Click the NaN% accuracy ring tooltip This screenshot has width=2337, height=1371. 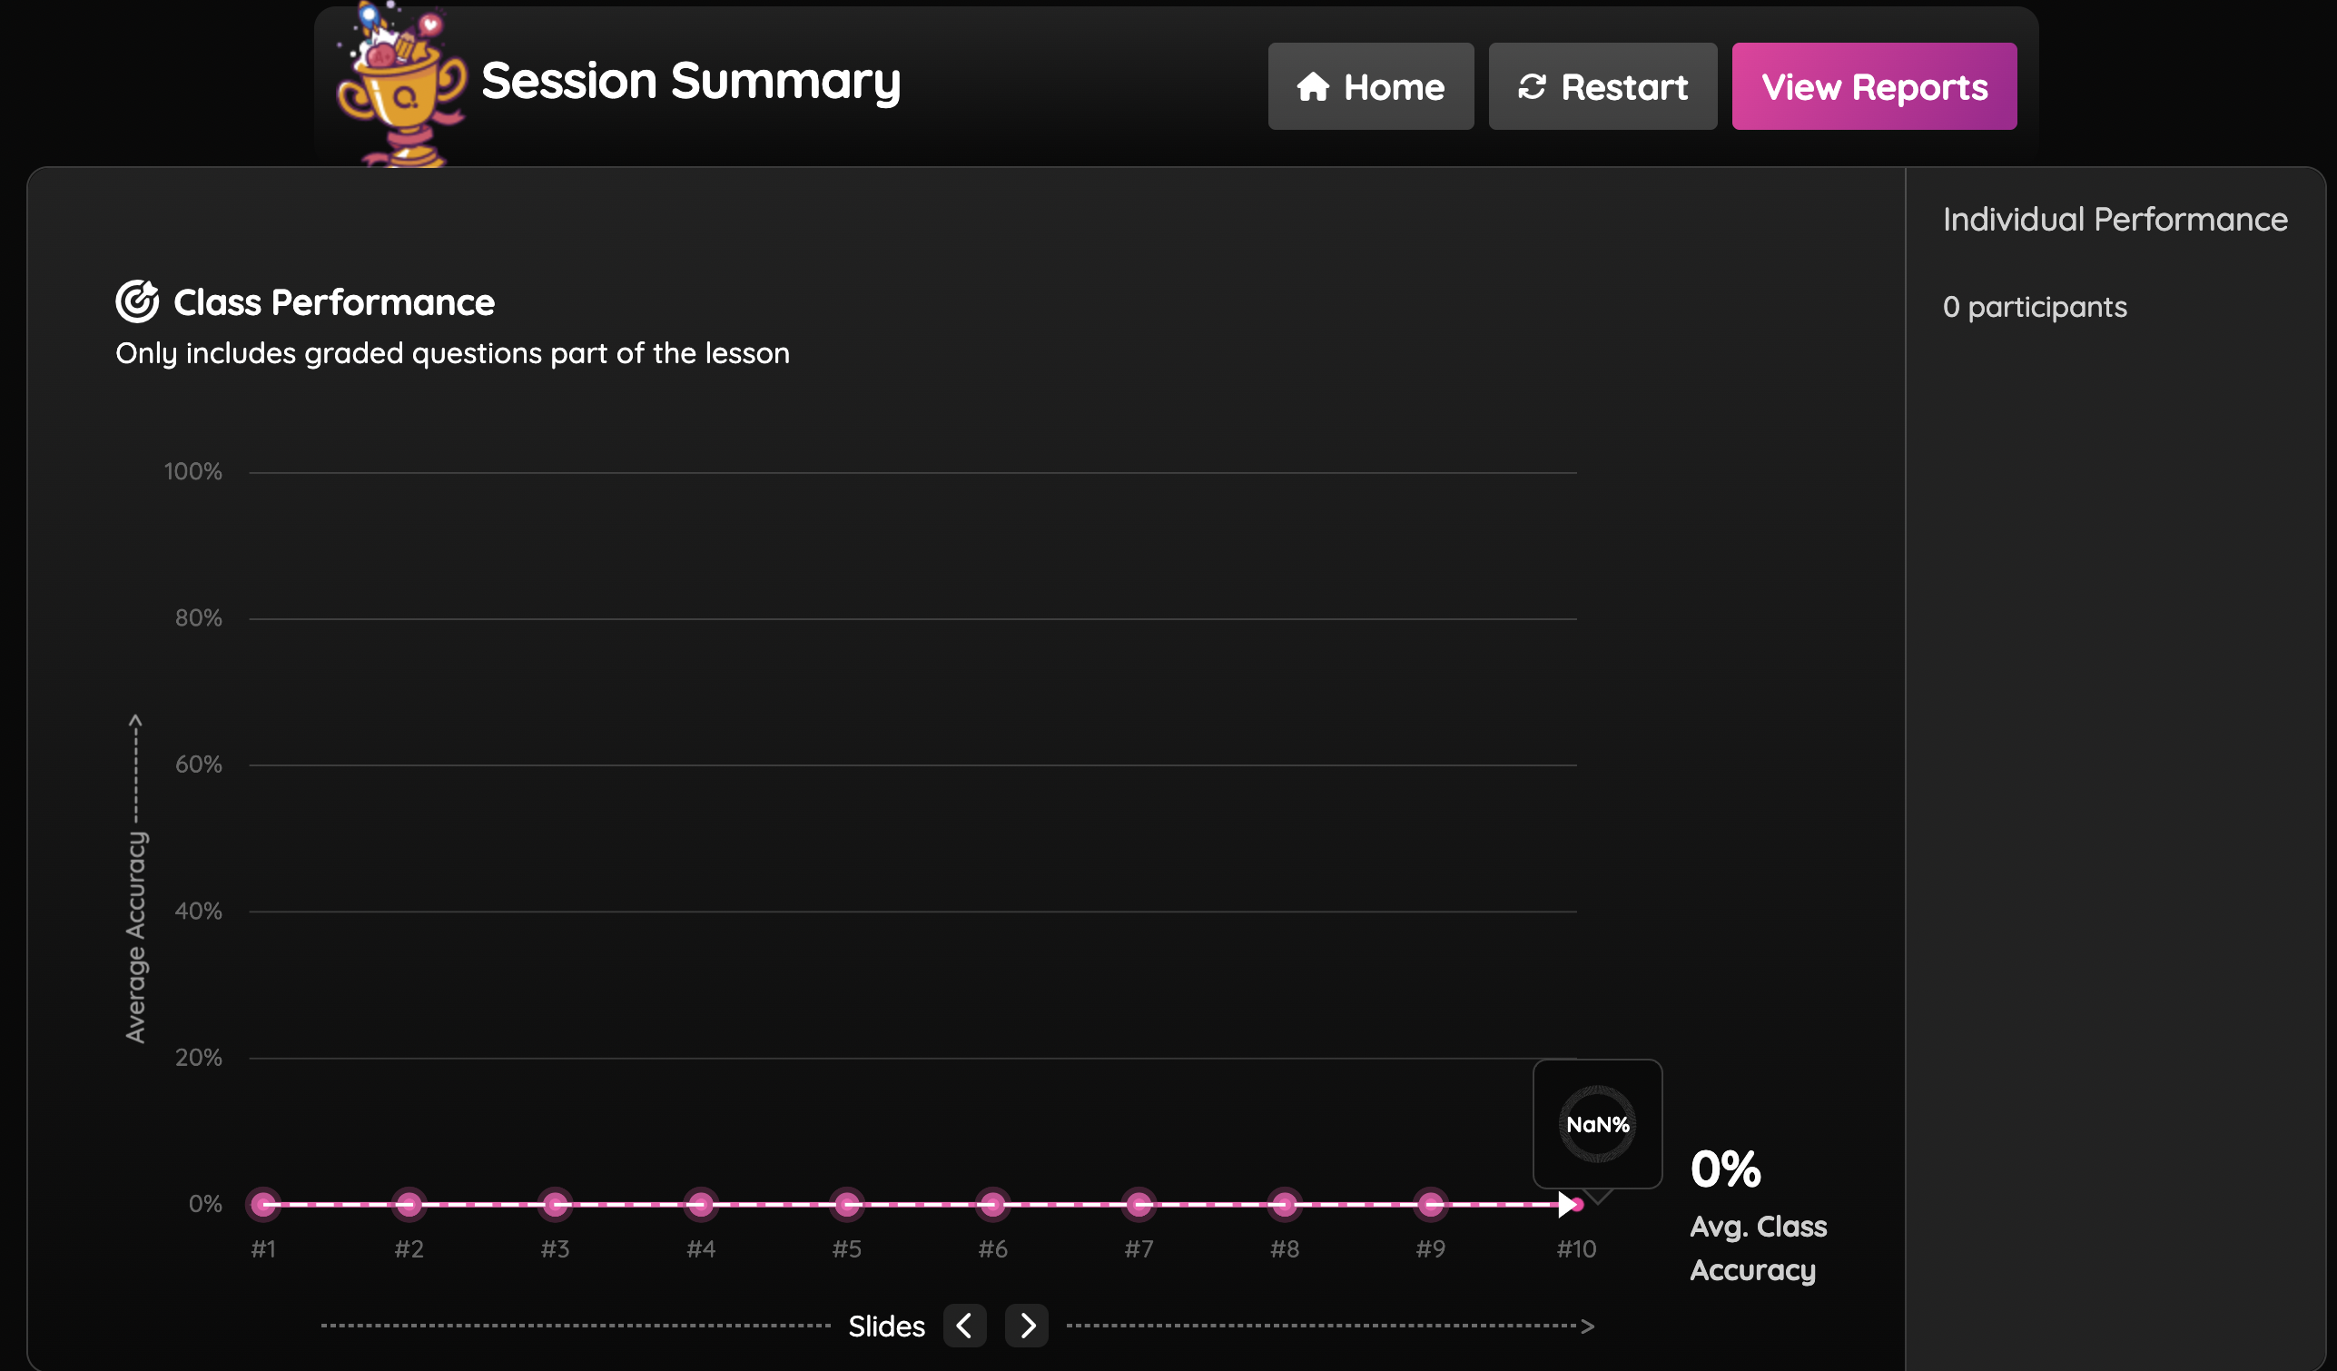pyautogui.click(x=1597, y=1123)
